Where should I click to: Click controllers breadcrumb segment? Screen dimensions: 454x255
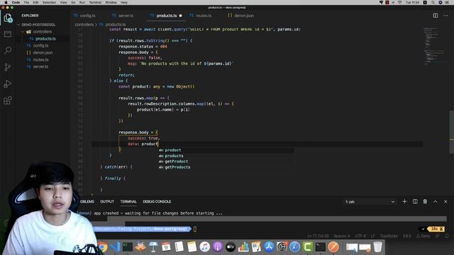pos(84,25)
